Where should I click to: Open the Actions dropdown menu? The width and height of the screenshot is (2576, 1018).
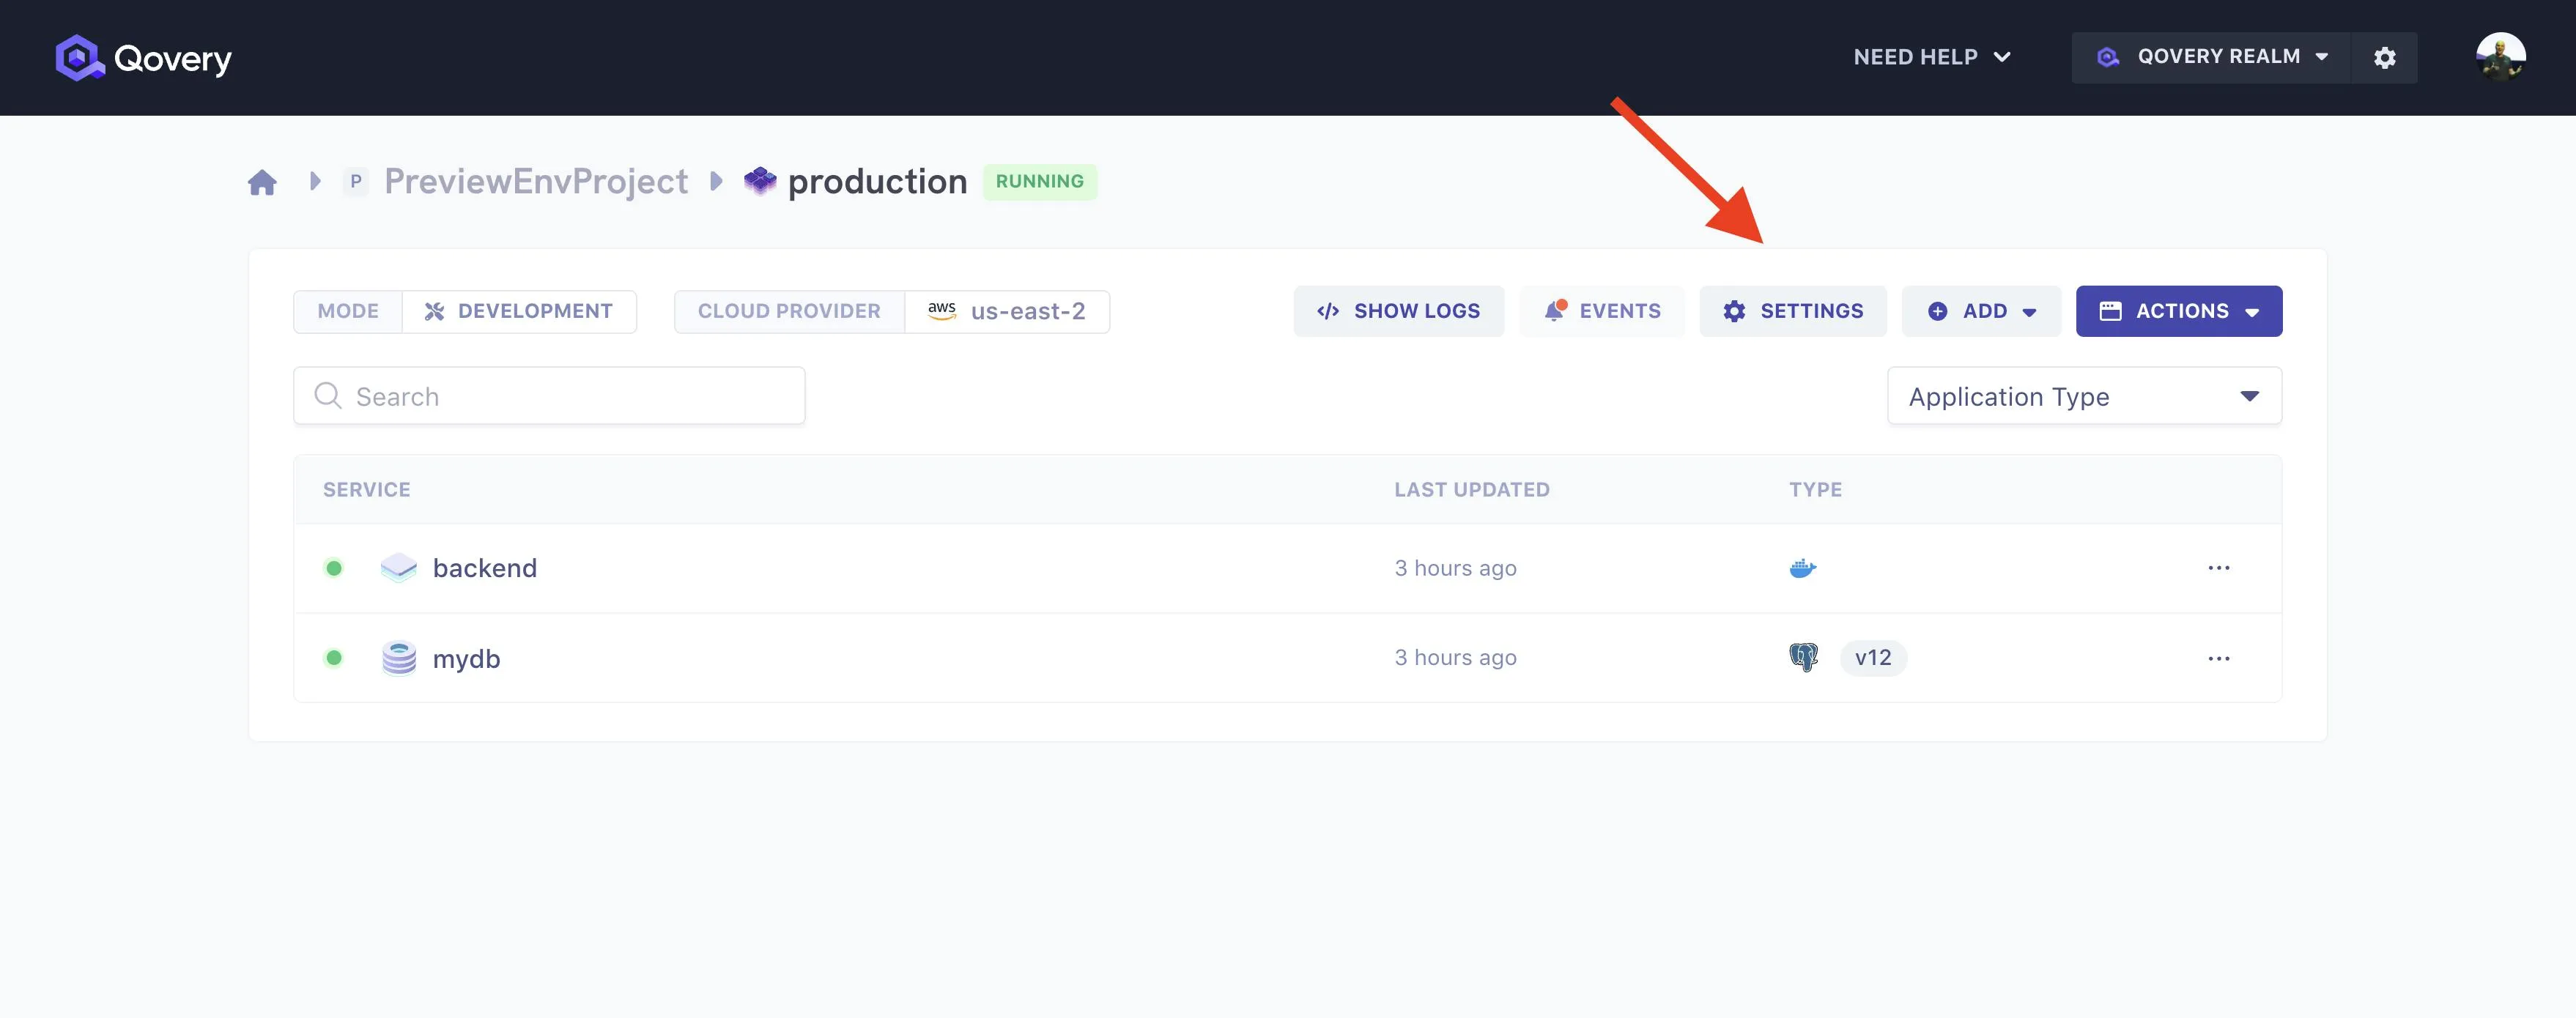pyautogui.click(x=2178, y=311)
